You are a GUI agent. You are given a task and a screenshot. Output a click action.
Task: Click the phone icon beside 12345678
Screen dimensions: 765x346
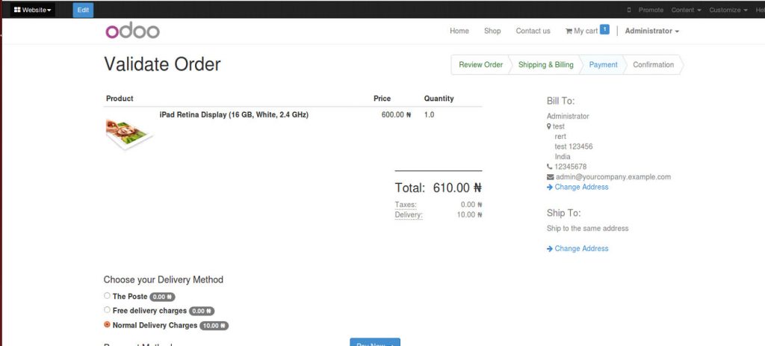(549, 167)
